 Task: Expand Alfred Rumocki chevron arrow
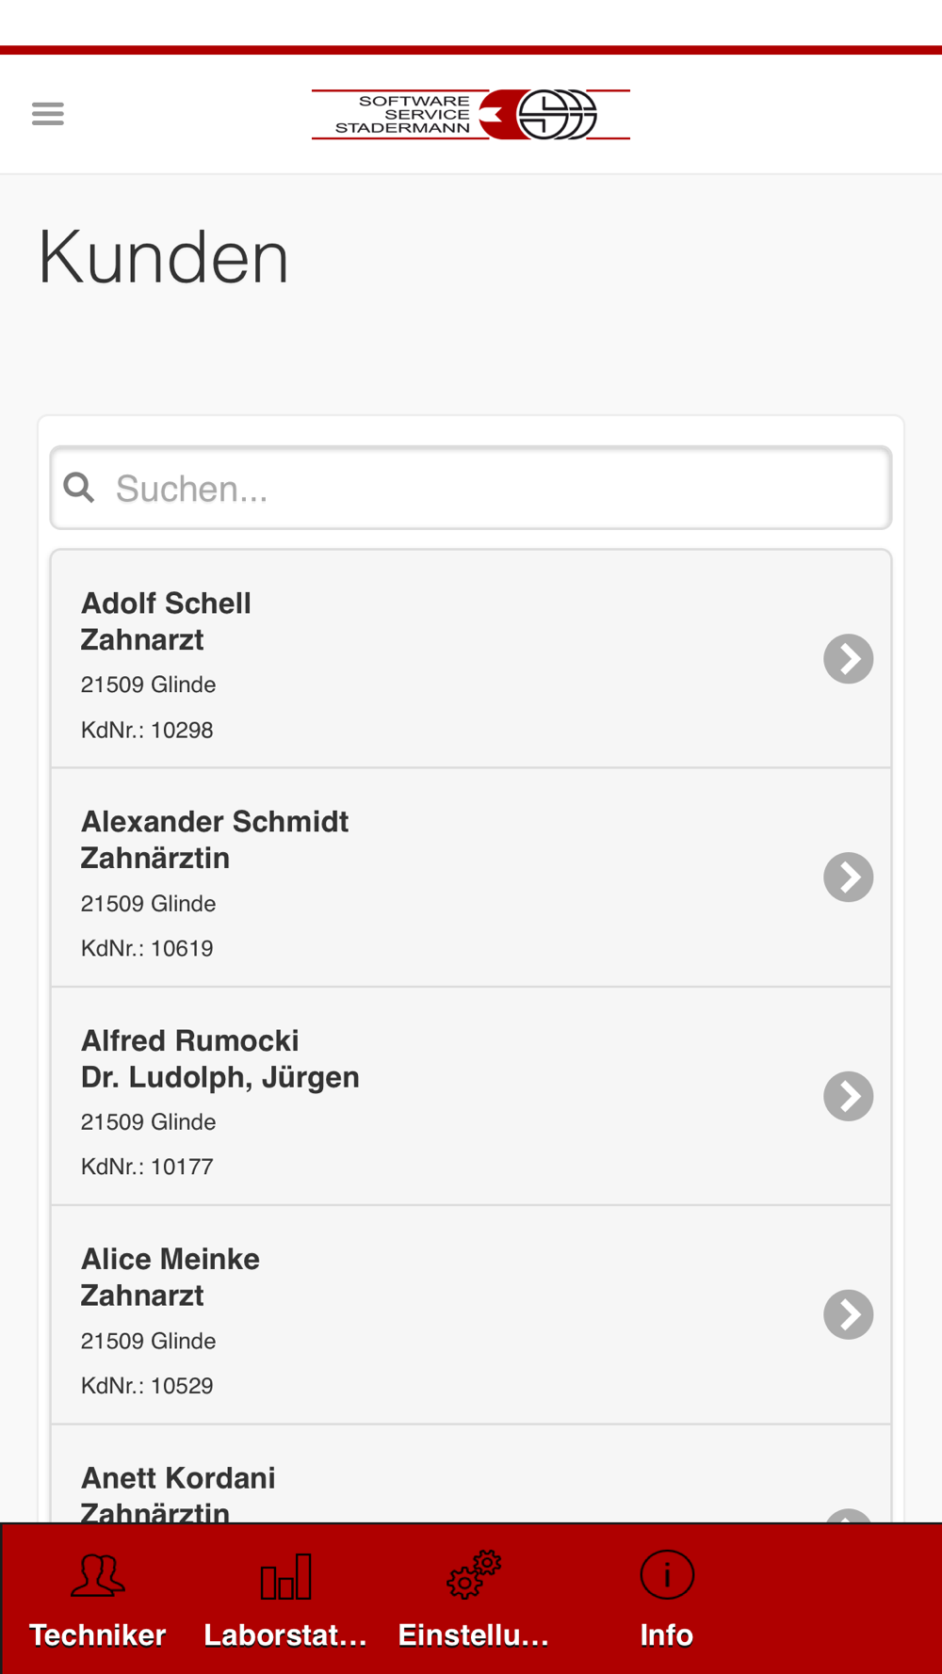849,1096
